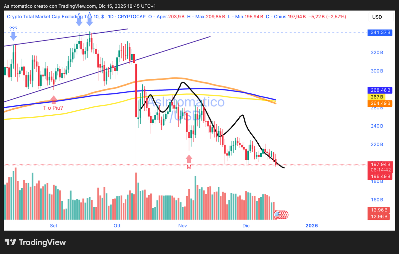Click the Dic month label on time axis
Screen dimensions: 399x254
click(x=246, y=226)
